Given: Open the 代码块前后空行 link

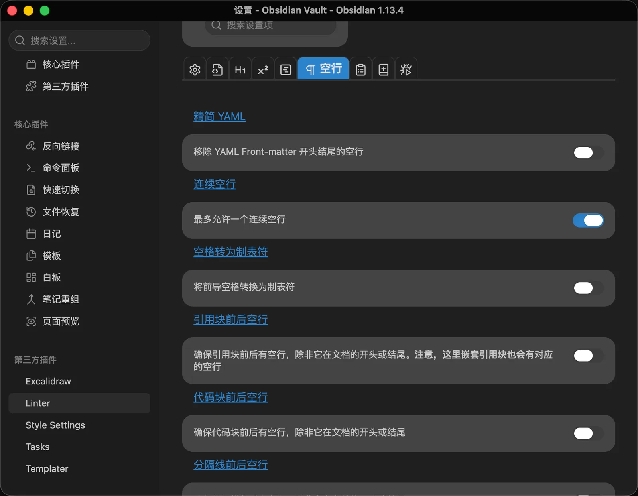Looking at the screenshot, I should click(x=230, y=397).
